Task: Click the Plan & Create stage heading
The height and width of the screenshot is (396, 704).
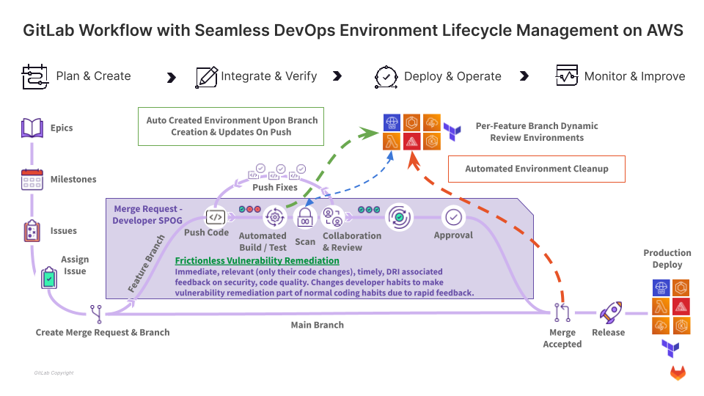Action: (x=93, y=76)
